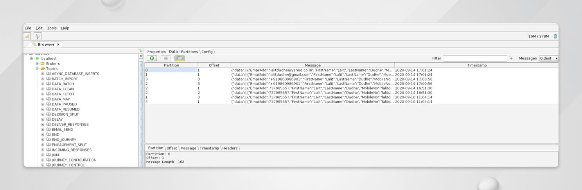Switch to the Config tab
The height and width of the screenshot is (190, 582).
(207, 52)
